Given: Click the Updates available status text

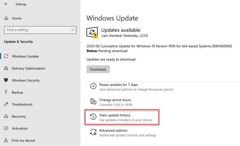Looking at the screenshot, I should point(121,30).
